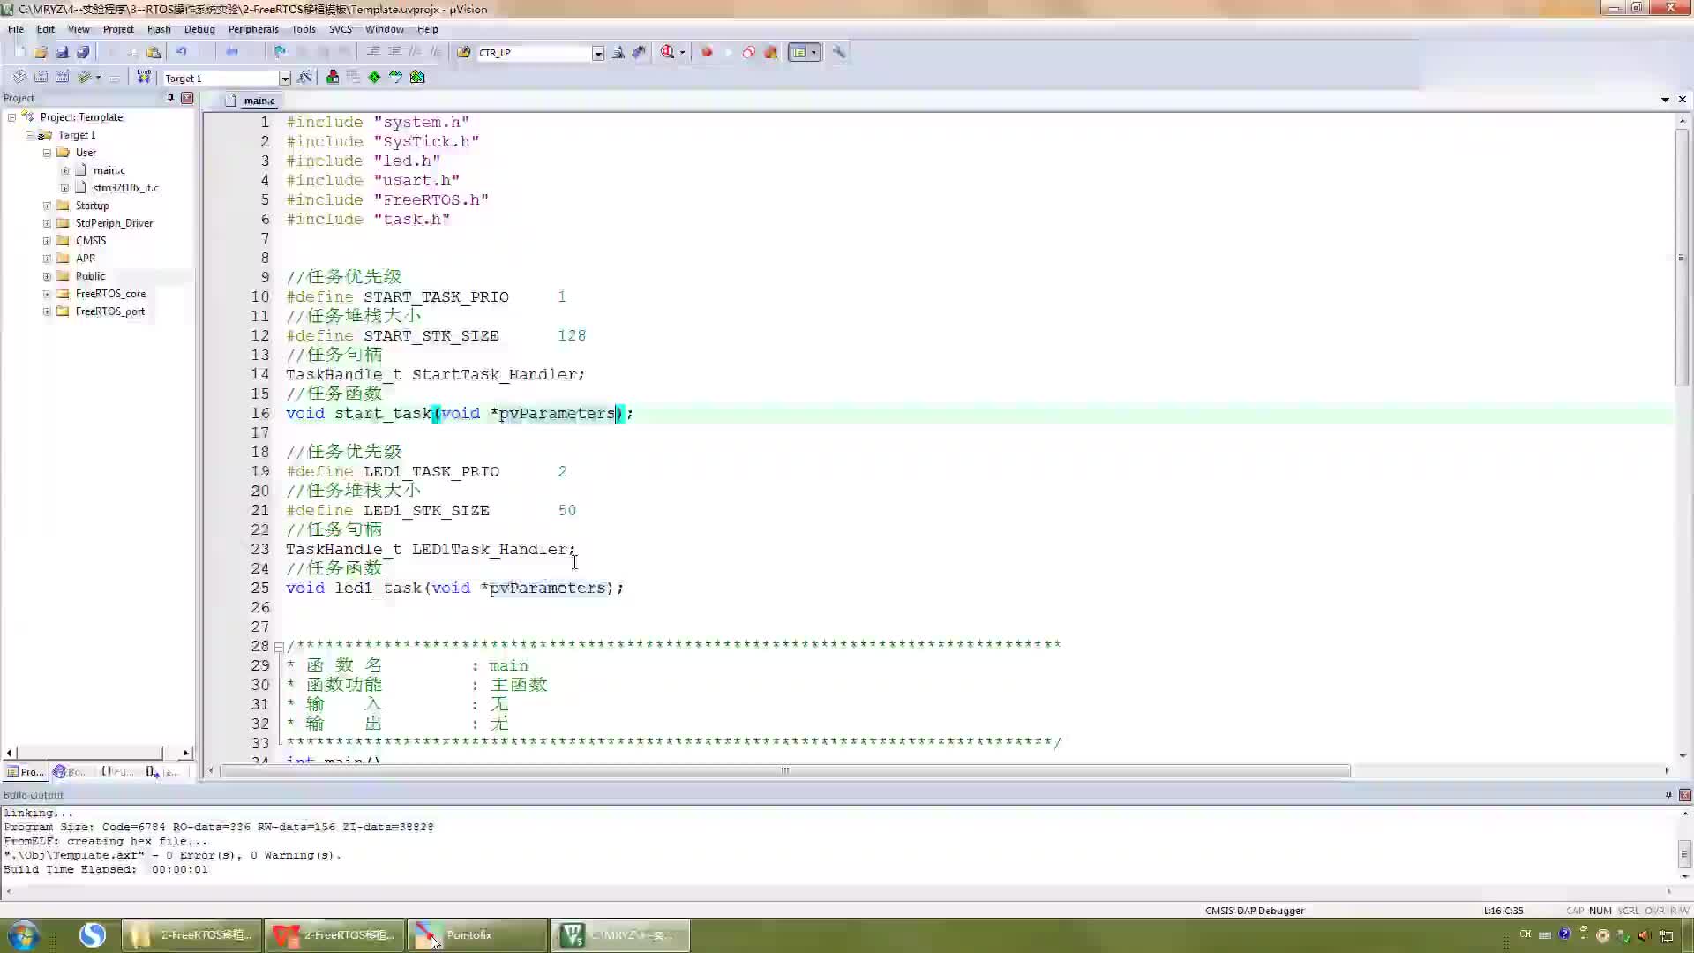The width and height of the screenshot is (1694, 953).
Task: Open the Flash menu
Action: pos(159,29)
